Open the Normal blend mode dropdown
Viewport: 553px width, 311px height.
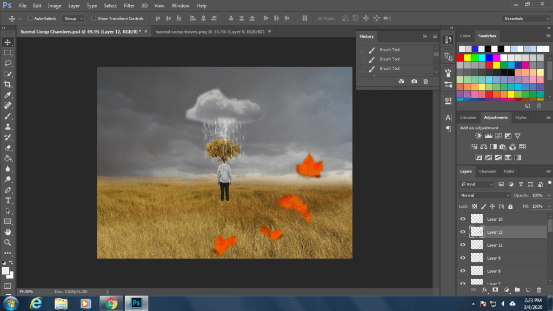[484, 195]
